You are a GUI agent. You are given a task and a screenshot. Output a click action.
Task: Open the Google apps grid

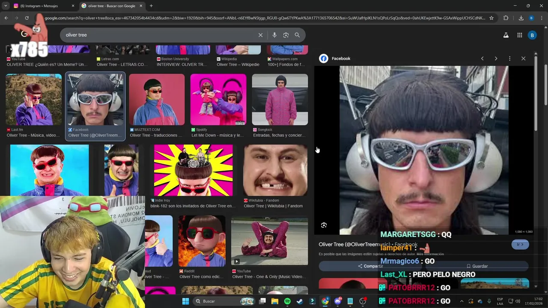(x=520, y=35)
